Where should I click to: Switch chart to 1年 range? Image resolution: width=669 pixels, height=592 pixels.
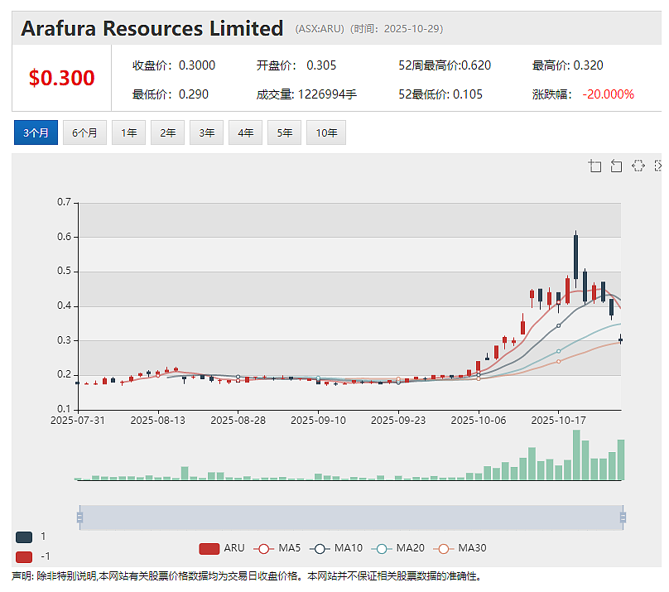pyautogui.click(x=128, y=132)
